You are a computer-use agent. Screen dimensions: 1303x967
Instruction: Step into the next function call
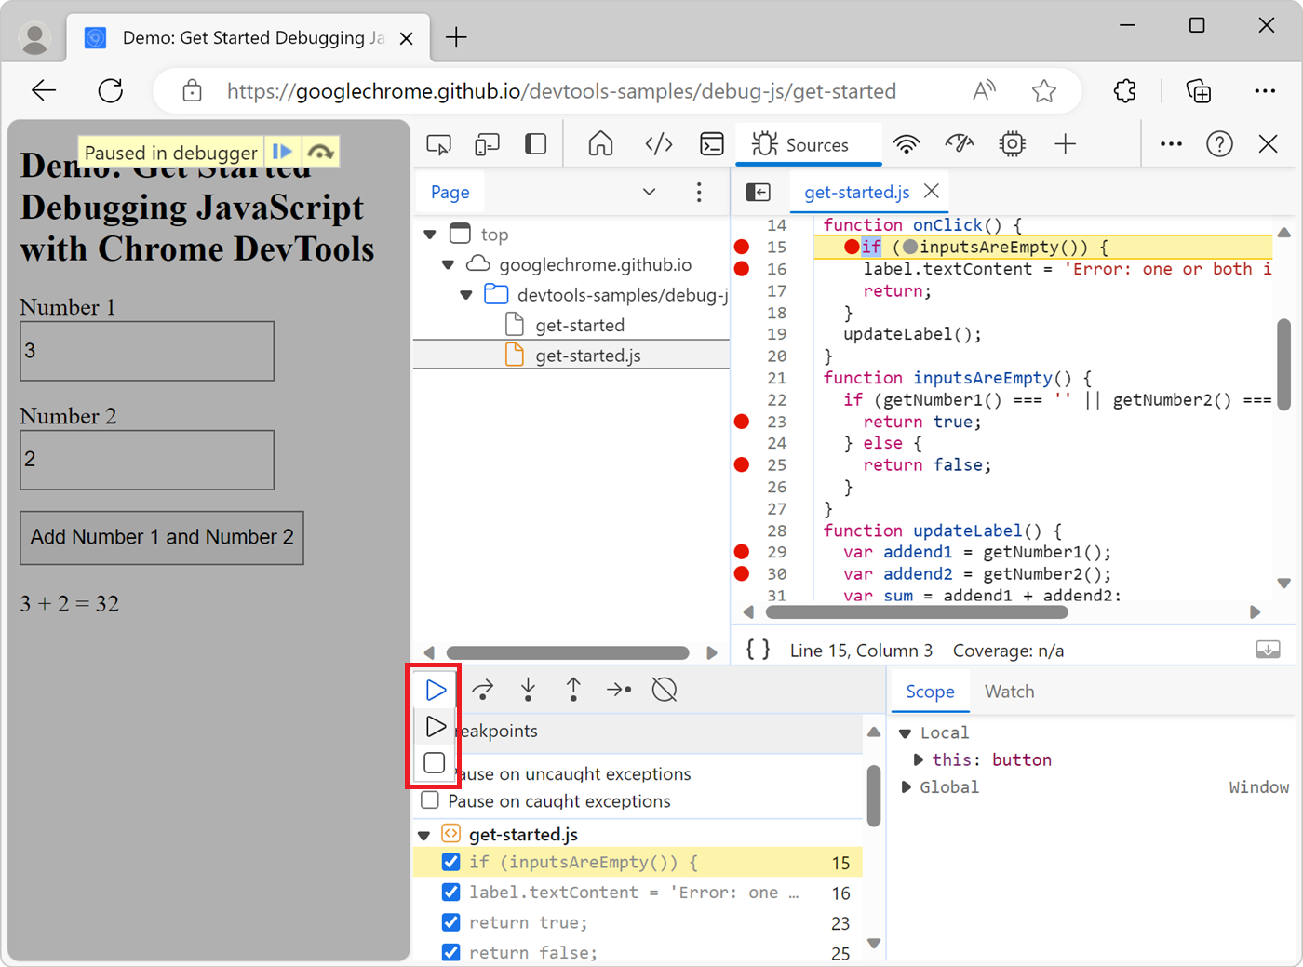tap(528, 690)
